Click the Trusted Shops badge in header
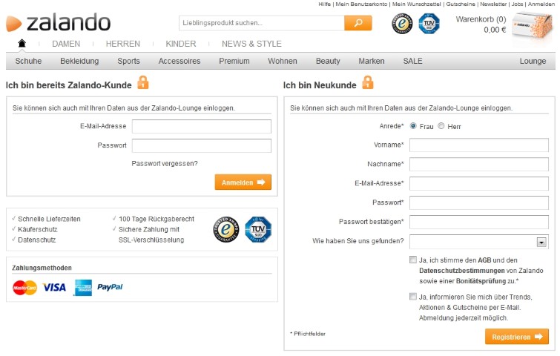The height and width of the screenshot is (356, 560). click(402, 24)
